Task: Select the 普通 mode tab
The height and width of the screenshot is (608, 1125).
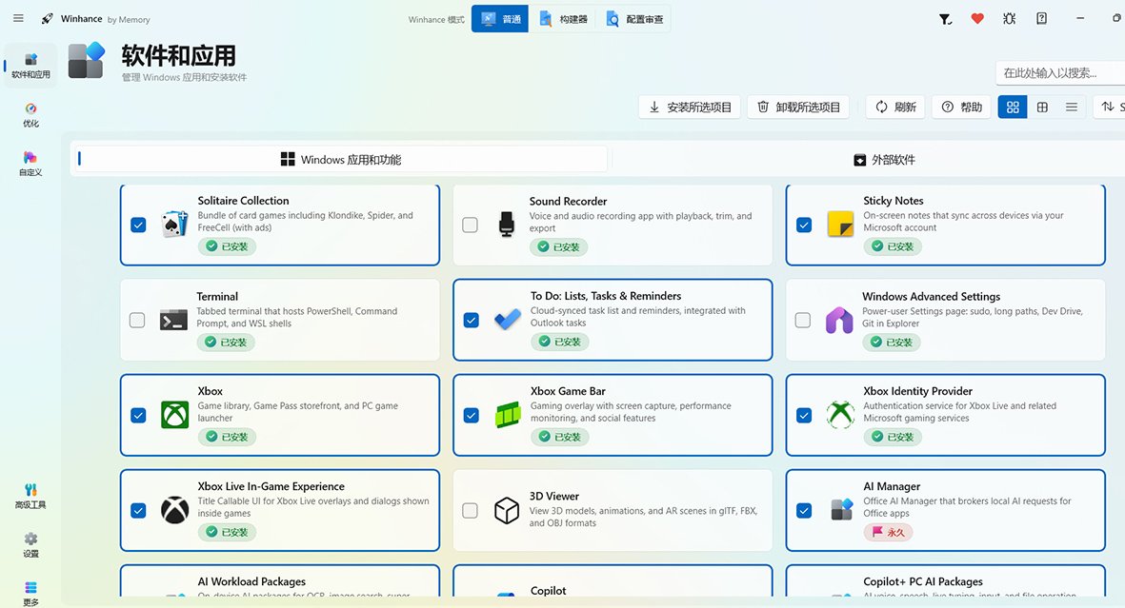Action: click(500, 19)
